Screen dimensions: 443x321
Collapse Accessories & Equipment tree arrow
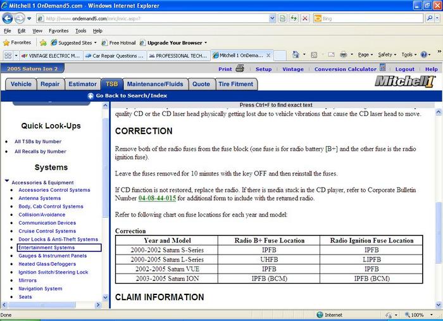tap(7, 180)
